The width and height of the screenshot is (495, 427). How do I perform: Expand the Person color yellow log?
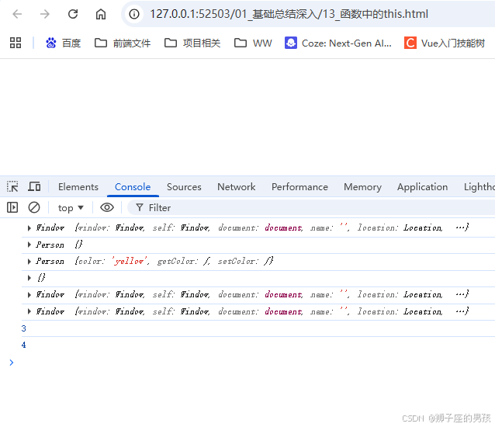29,262
